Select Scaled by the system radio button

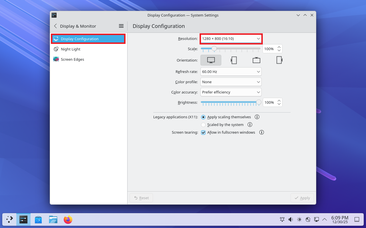[x=203, y=125]
